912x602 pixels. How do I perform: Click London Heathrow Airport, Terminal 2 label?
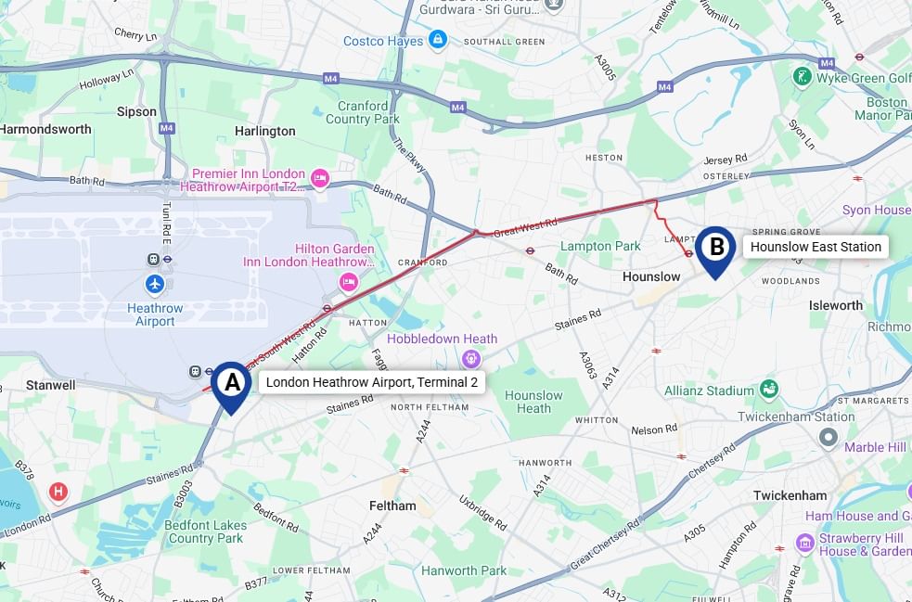tap(372, 382)
